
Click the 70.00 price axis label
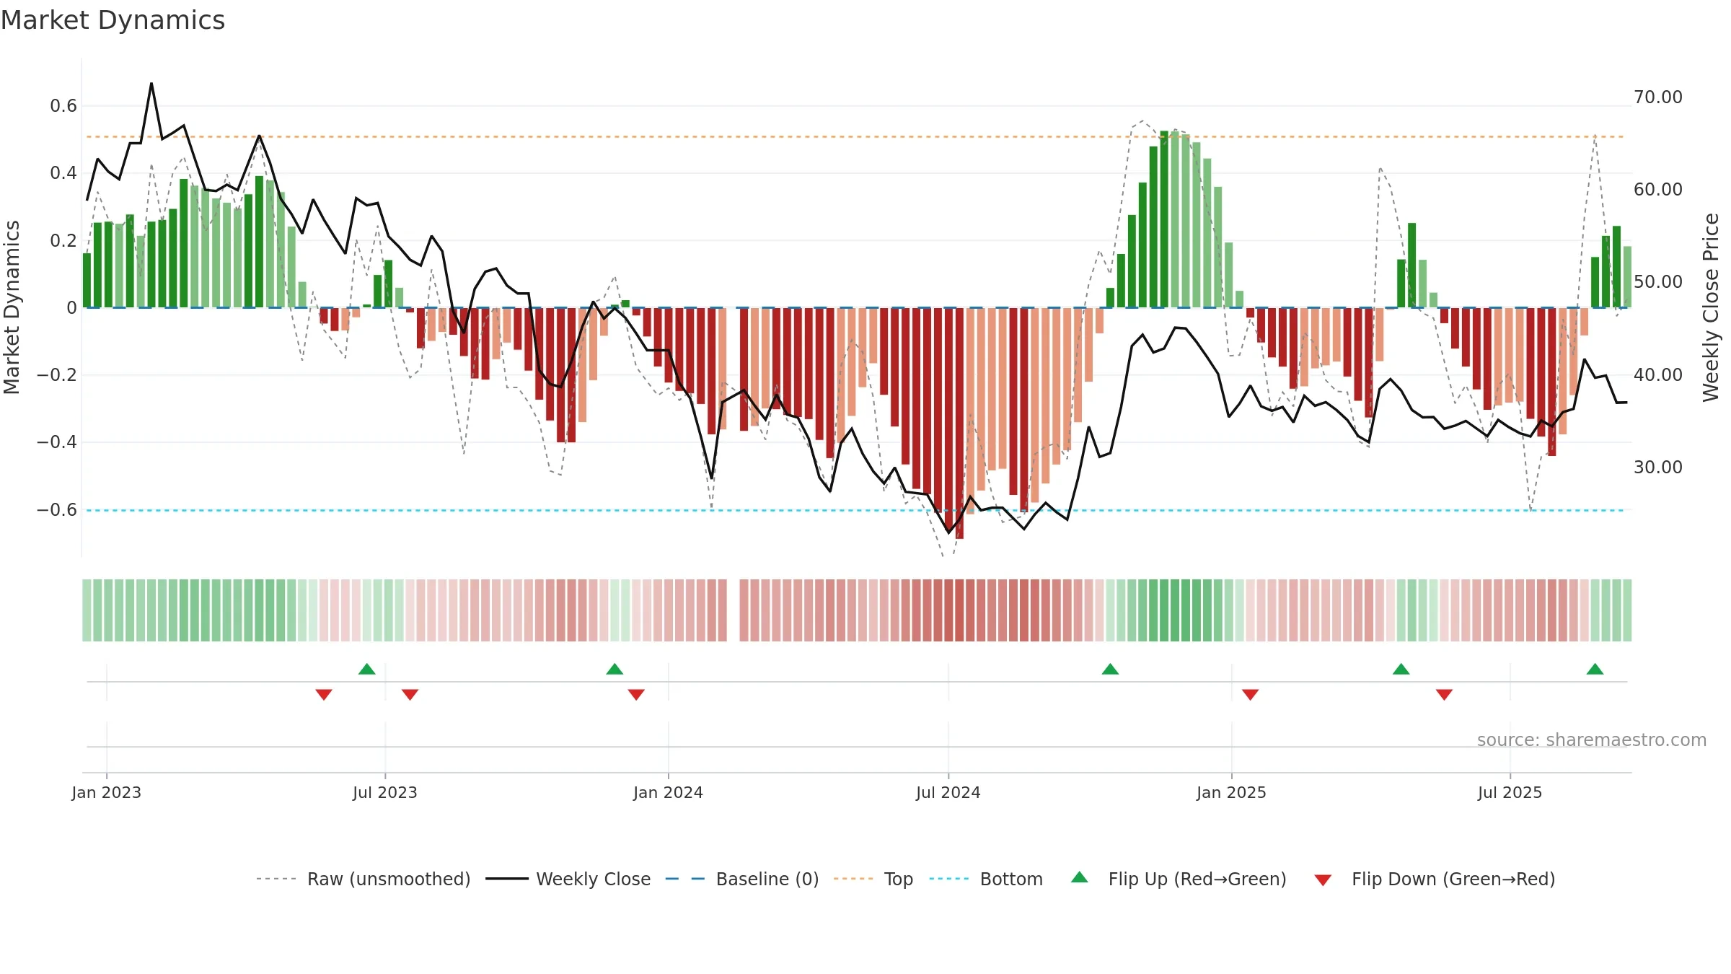pos(1658,97)
